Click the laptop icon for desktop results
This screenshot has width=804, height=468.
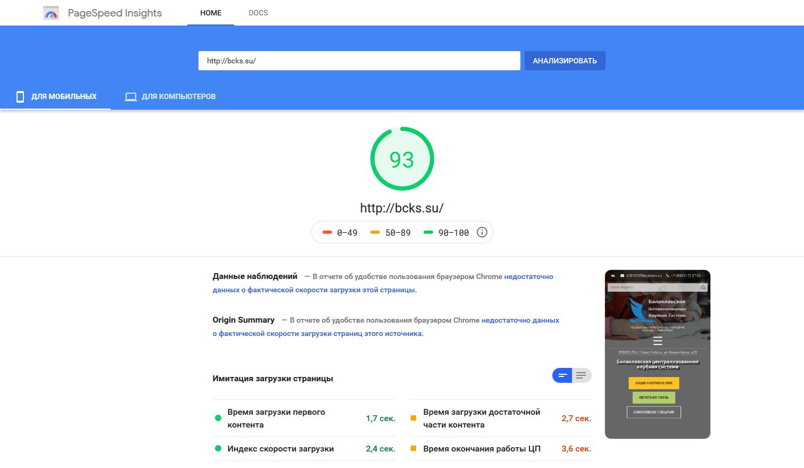(x=131, y=97)
